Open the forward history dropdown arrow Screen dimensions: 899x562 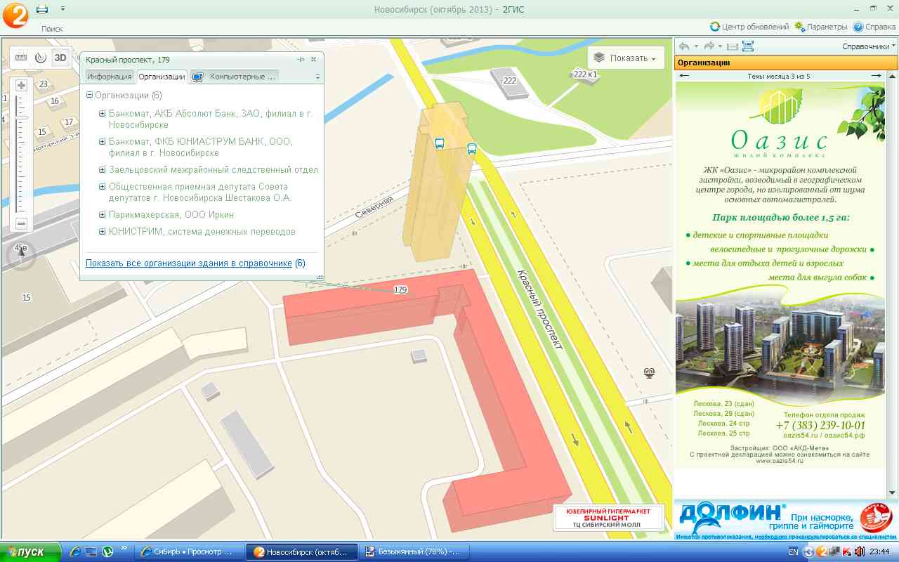click(x=721, y=46)
